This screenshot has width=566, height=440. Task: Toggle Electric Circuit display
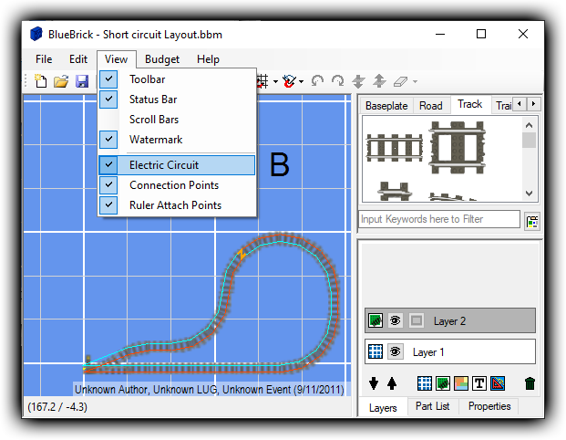177,165
